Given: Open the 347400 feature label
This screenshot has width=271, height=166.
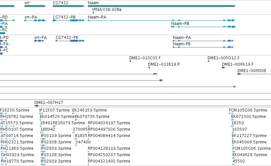Looking at the screenshot, I should coord(83,142).
